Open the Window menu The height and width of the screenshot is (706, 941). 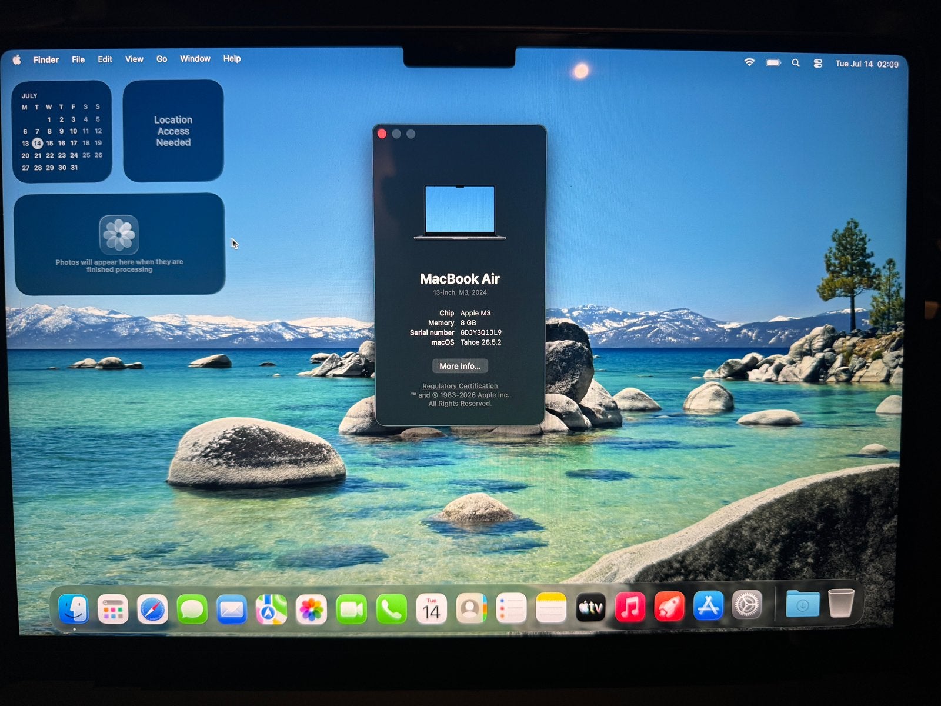[195, 59]
